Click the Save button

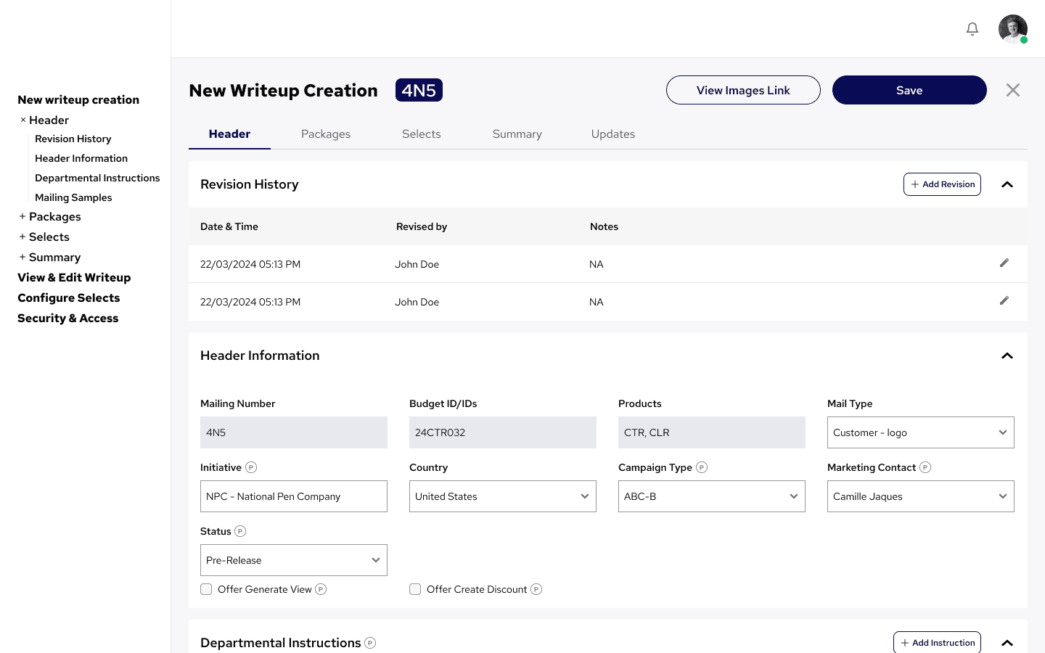pyautogui.click(x=909, y=90)
